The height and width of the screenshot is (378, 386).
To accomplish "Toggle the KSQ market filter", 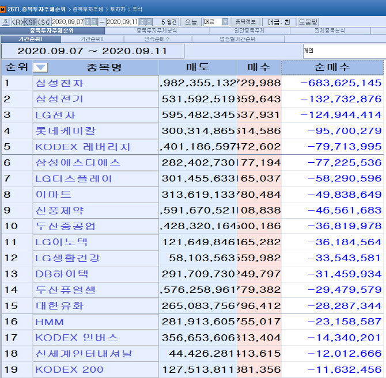I will 43,22.
